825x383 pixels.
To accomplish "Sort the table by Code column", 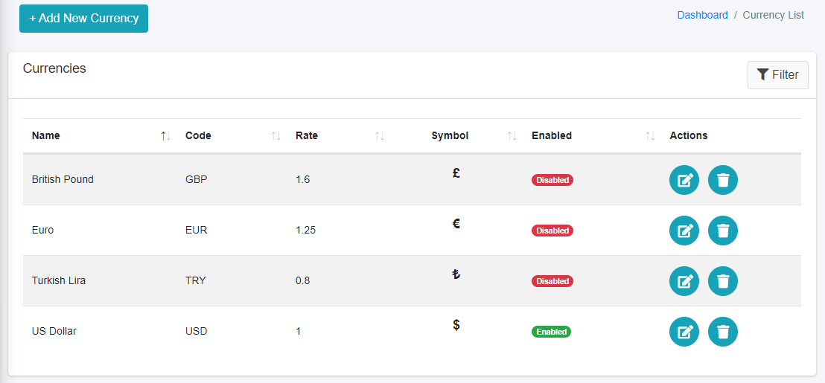I will pyautogui.click(x=198, y=135).
